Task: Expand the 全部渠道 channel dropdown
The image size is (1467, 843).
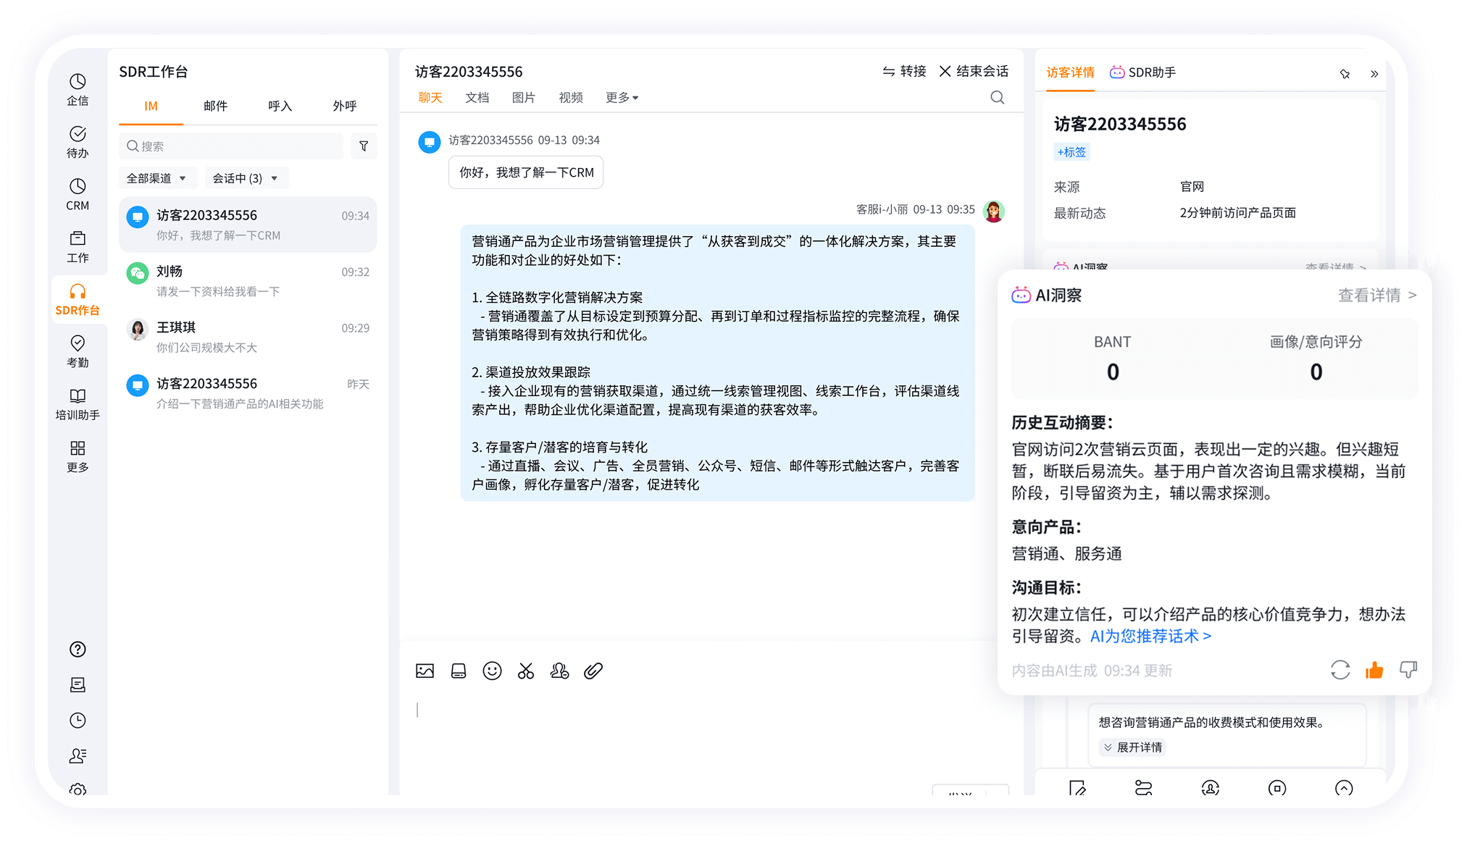Action: tap(157, 177)
